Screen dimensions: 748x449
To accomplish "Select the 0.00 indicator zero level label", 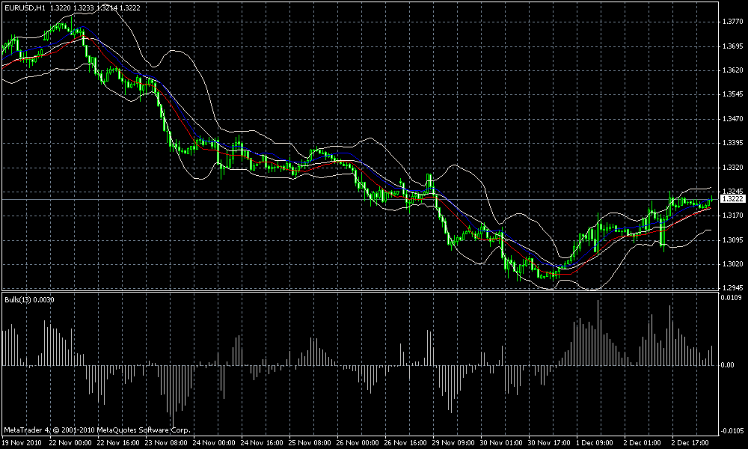I will (x=728, y=365).
